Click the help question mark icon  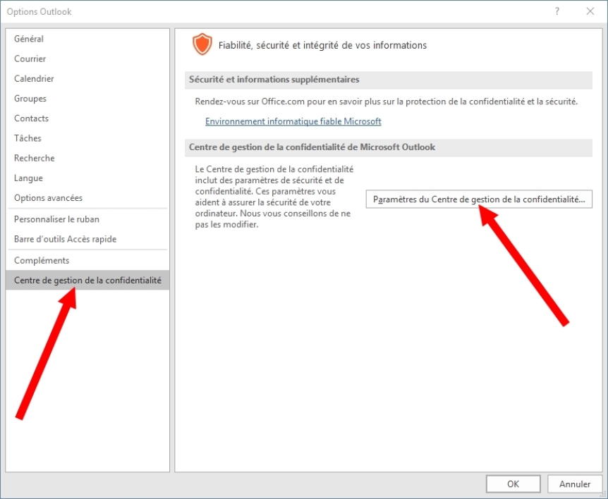pyautogui.click(x=557, y=11)
